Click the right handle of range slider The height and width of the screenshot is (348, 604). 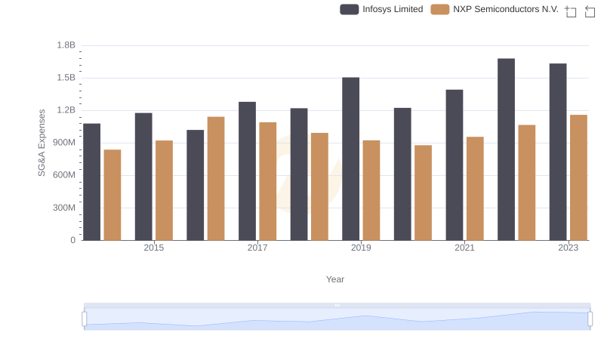coord(591,319)
